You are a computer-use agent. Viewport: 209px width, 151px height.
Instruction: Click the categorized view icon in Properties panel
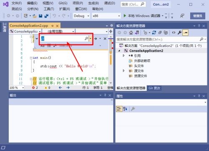click(x=119, y=109)
